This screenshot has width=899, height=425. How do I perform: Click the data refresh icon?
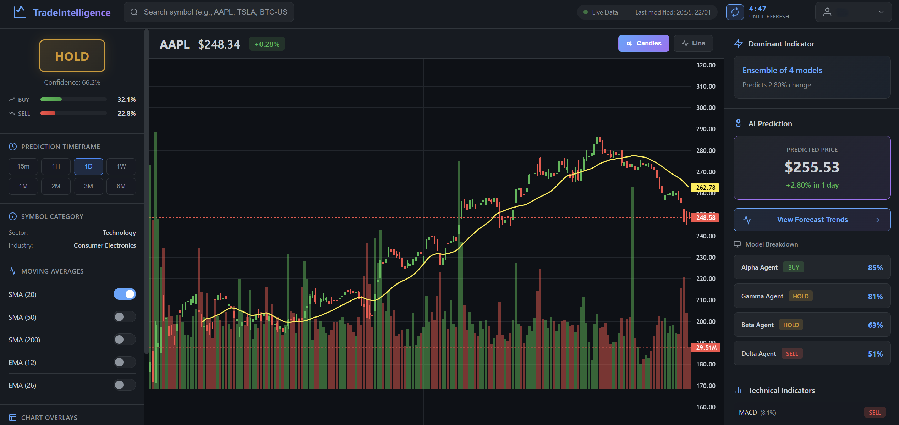click(x=735, y=12)
